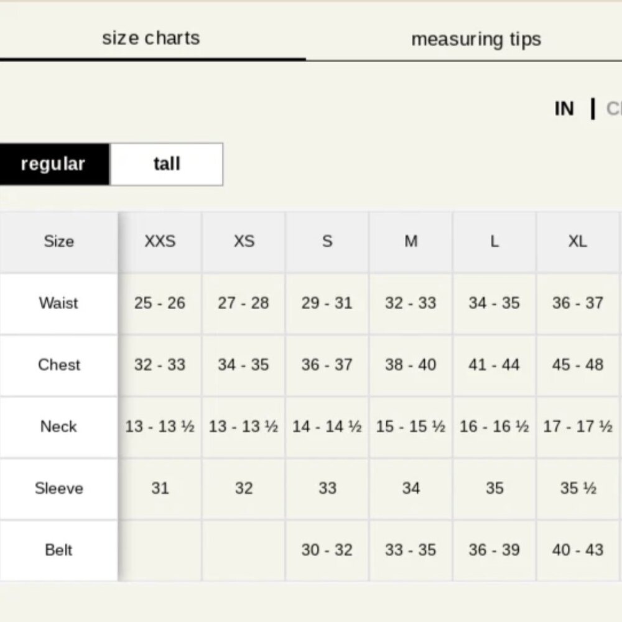This screenshot has height=622, width=622.
Task: Click the large belt 36 - 39 cell
Action: [x=494, y=550]
